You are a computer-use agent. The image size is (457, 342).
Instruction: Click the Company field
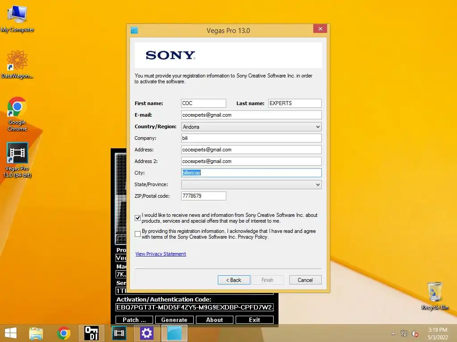click(251, 138)
